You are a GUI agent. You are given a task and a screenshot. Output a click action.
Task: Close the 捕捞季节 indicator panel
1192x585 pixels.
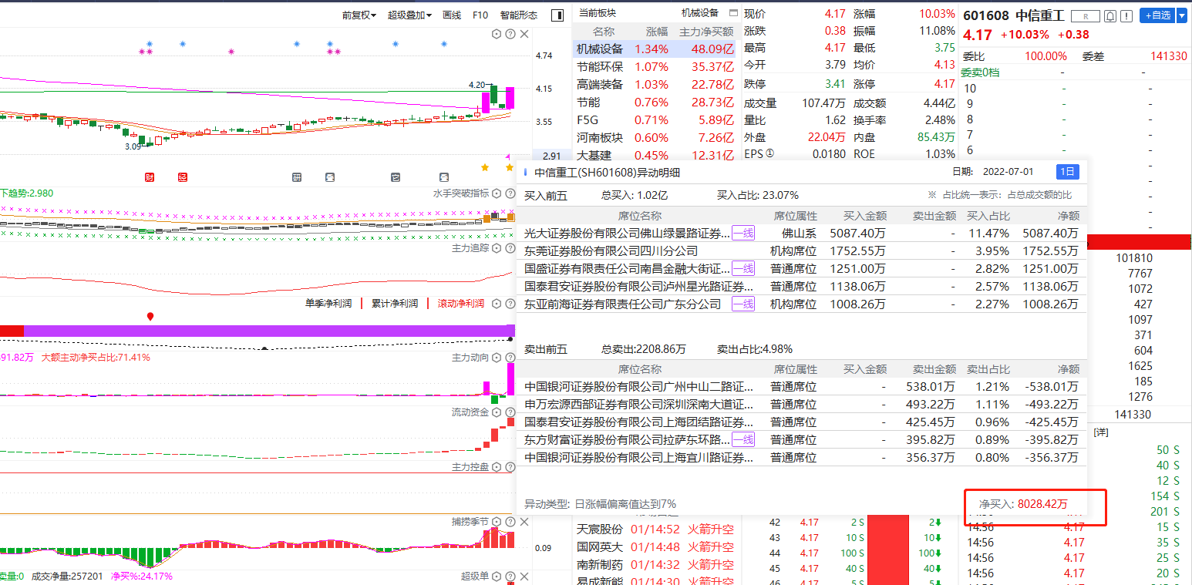(524, 522)
